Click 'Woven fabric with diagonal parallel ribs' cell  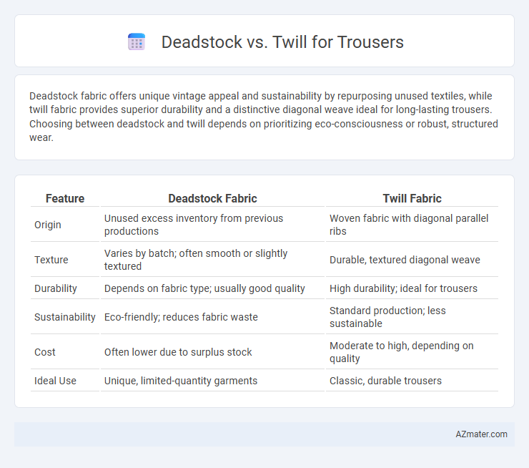point(412,225)
